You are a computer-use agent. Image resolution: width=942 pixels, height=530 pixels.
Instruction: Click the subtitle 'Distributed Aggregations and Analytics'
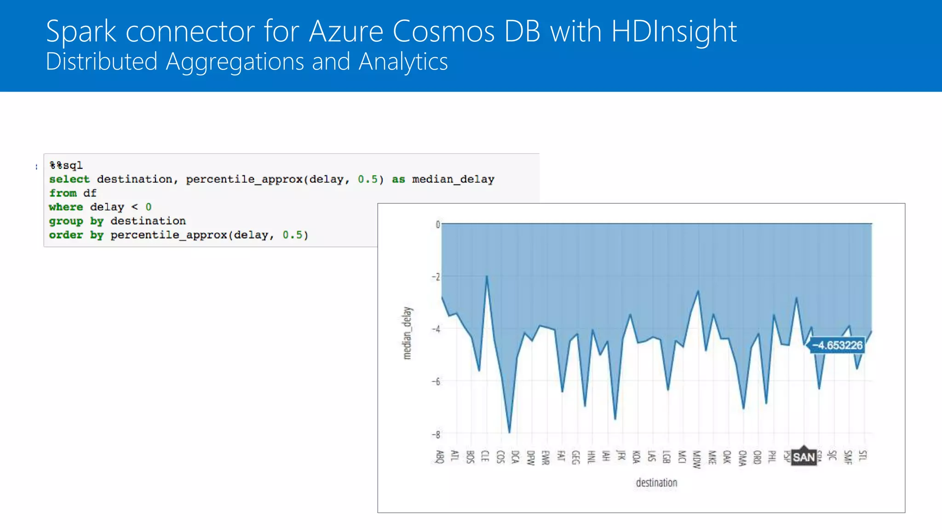point(247,62)
